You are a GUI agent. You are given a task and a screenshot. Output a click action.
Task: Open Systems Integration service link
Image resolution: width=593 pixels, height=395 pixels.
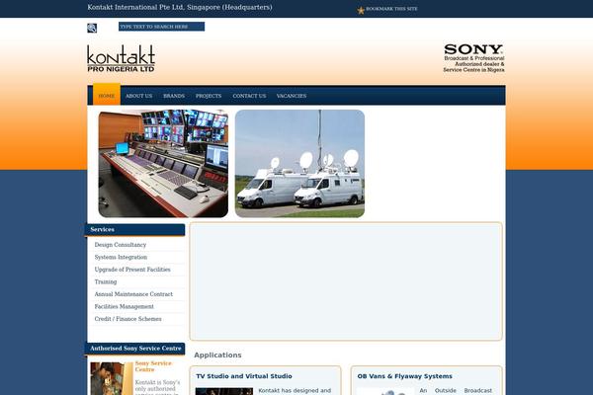click(x=121, y=258)
